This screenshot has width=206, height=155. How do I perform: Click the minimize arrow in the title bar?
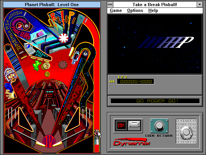[x=200, y=5]
